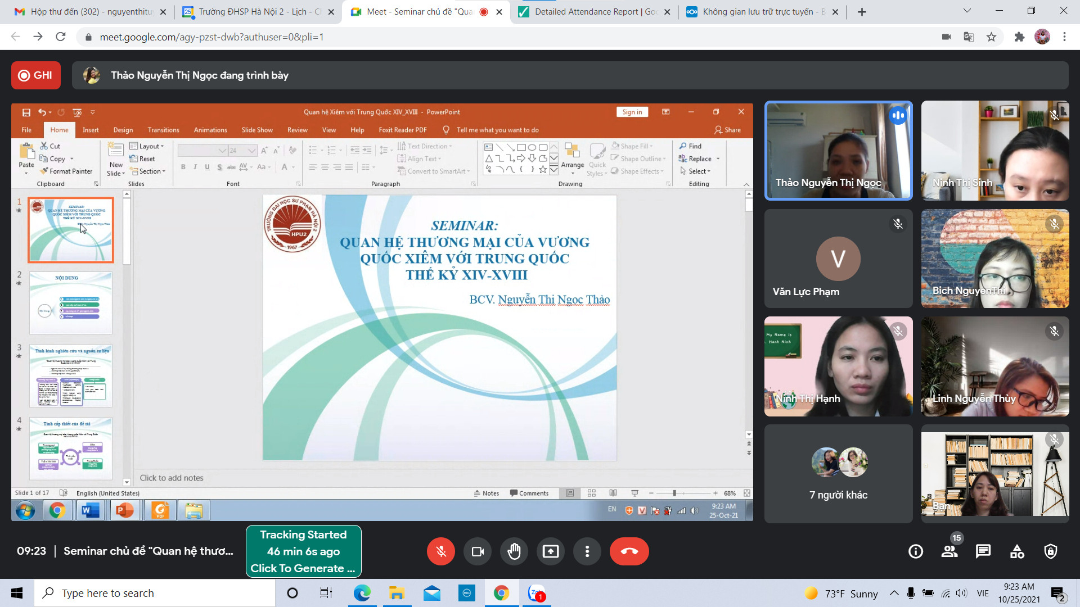The height and width of the screenshot is (607, 1080).
Task: Bookmark this page star icon
Action: [x=991, y=37]
